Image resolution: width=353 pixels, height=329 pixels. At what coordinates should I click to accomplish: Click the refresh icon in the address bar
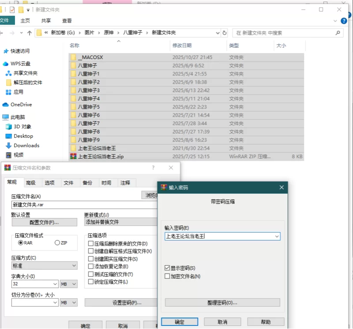coord(225,33)
